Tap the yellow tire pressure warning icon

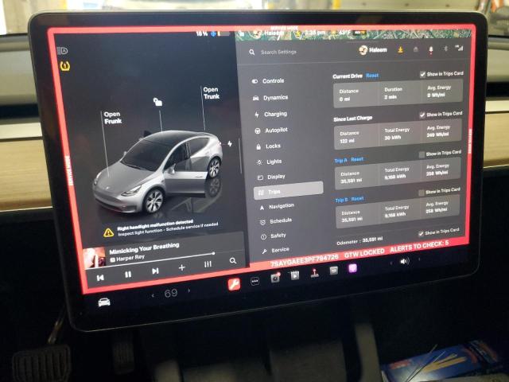[x=65, y=66]
